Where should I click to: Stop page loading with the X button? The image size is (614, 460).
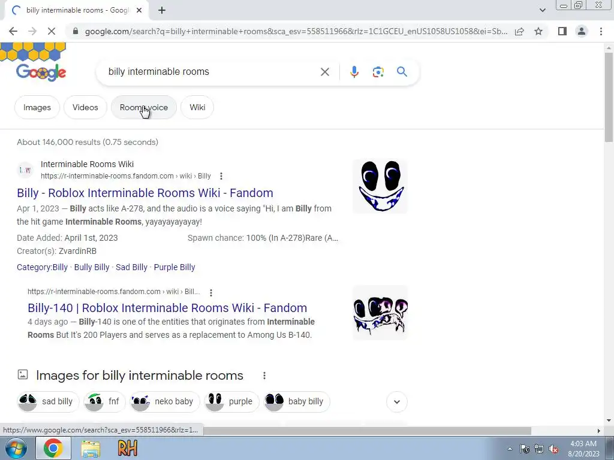tap(52, 31)
